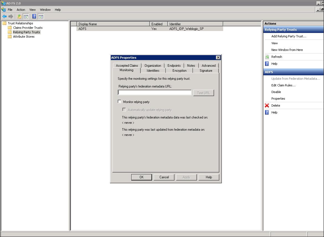This screenshot has height=237, width=324.
Task: Select the Trust Relationships root node
Action: coord(20,23)
